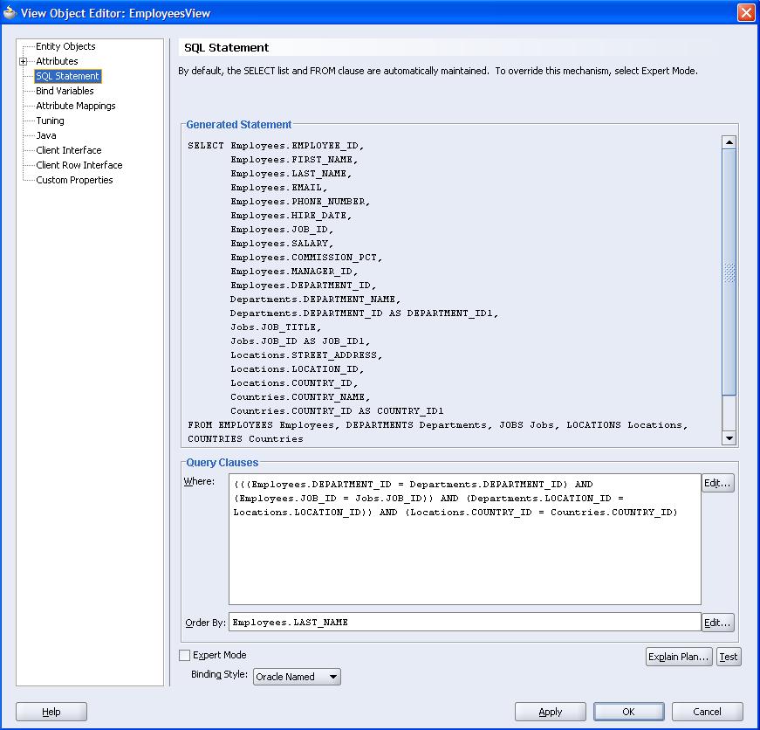Select Entity Objects in the tree
The width and height of the screenshot is (760, 730).
click(x=65, y=46)
